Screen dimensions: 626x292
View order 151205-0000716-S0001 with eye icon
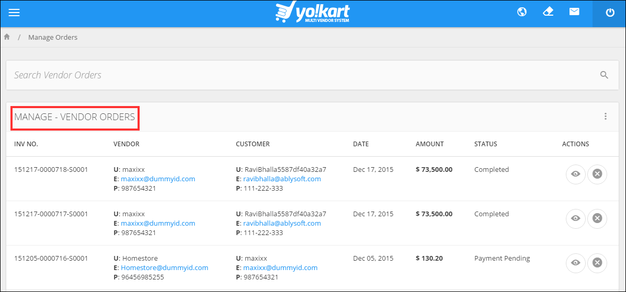(x=575, y=262)
